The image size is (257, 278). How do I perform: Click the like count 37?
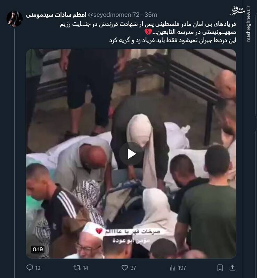[x=133, y=268]
